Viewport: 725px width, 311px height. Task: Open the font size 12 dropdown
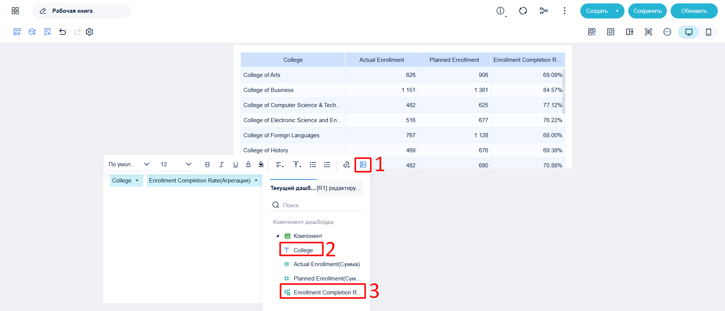[176, 164]
